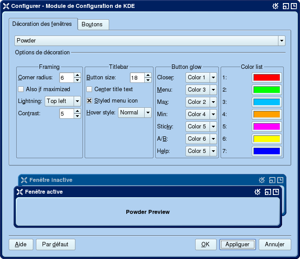Decrease Corner radius with down arrow

[x=77, y=80]
